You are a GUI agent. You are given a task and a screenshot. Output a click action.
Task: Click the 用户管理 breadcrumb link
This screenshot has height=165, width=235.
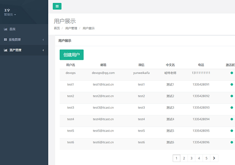(x=71, y=28)
